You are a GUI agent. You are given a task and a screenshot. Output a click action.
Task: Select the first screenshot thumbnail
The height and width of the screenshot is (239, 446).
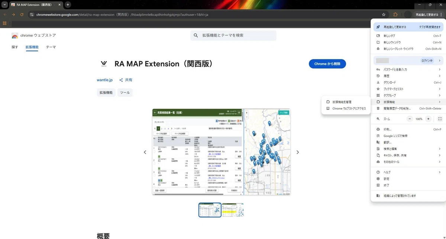[210, 210]
